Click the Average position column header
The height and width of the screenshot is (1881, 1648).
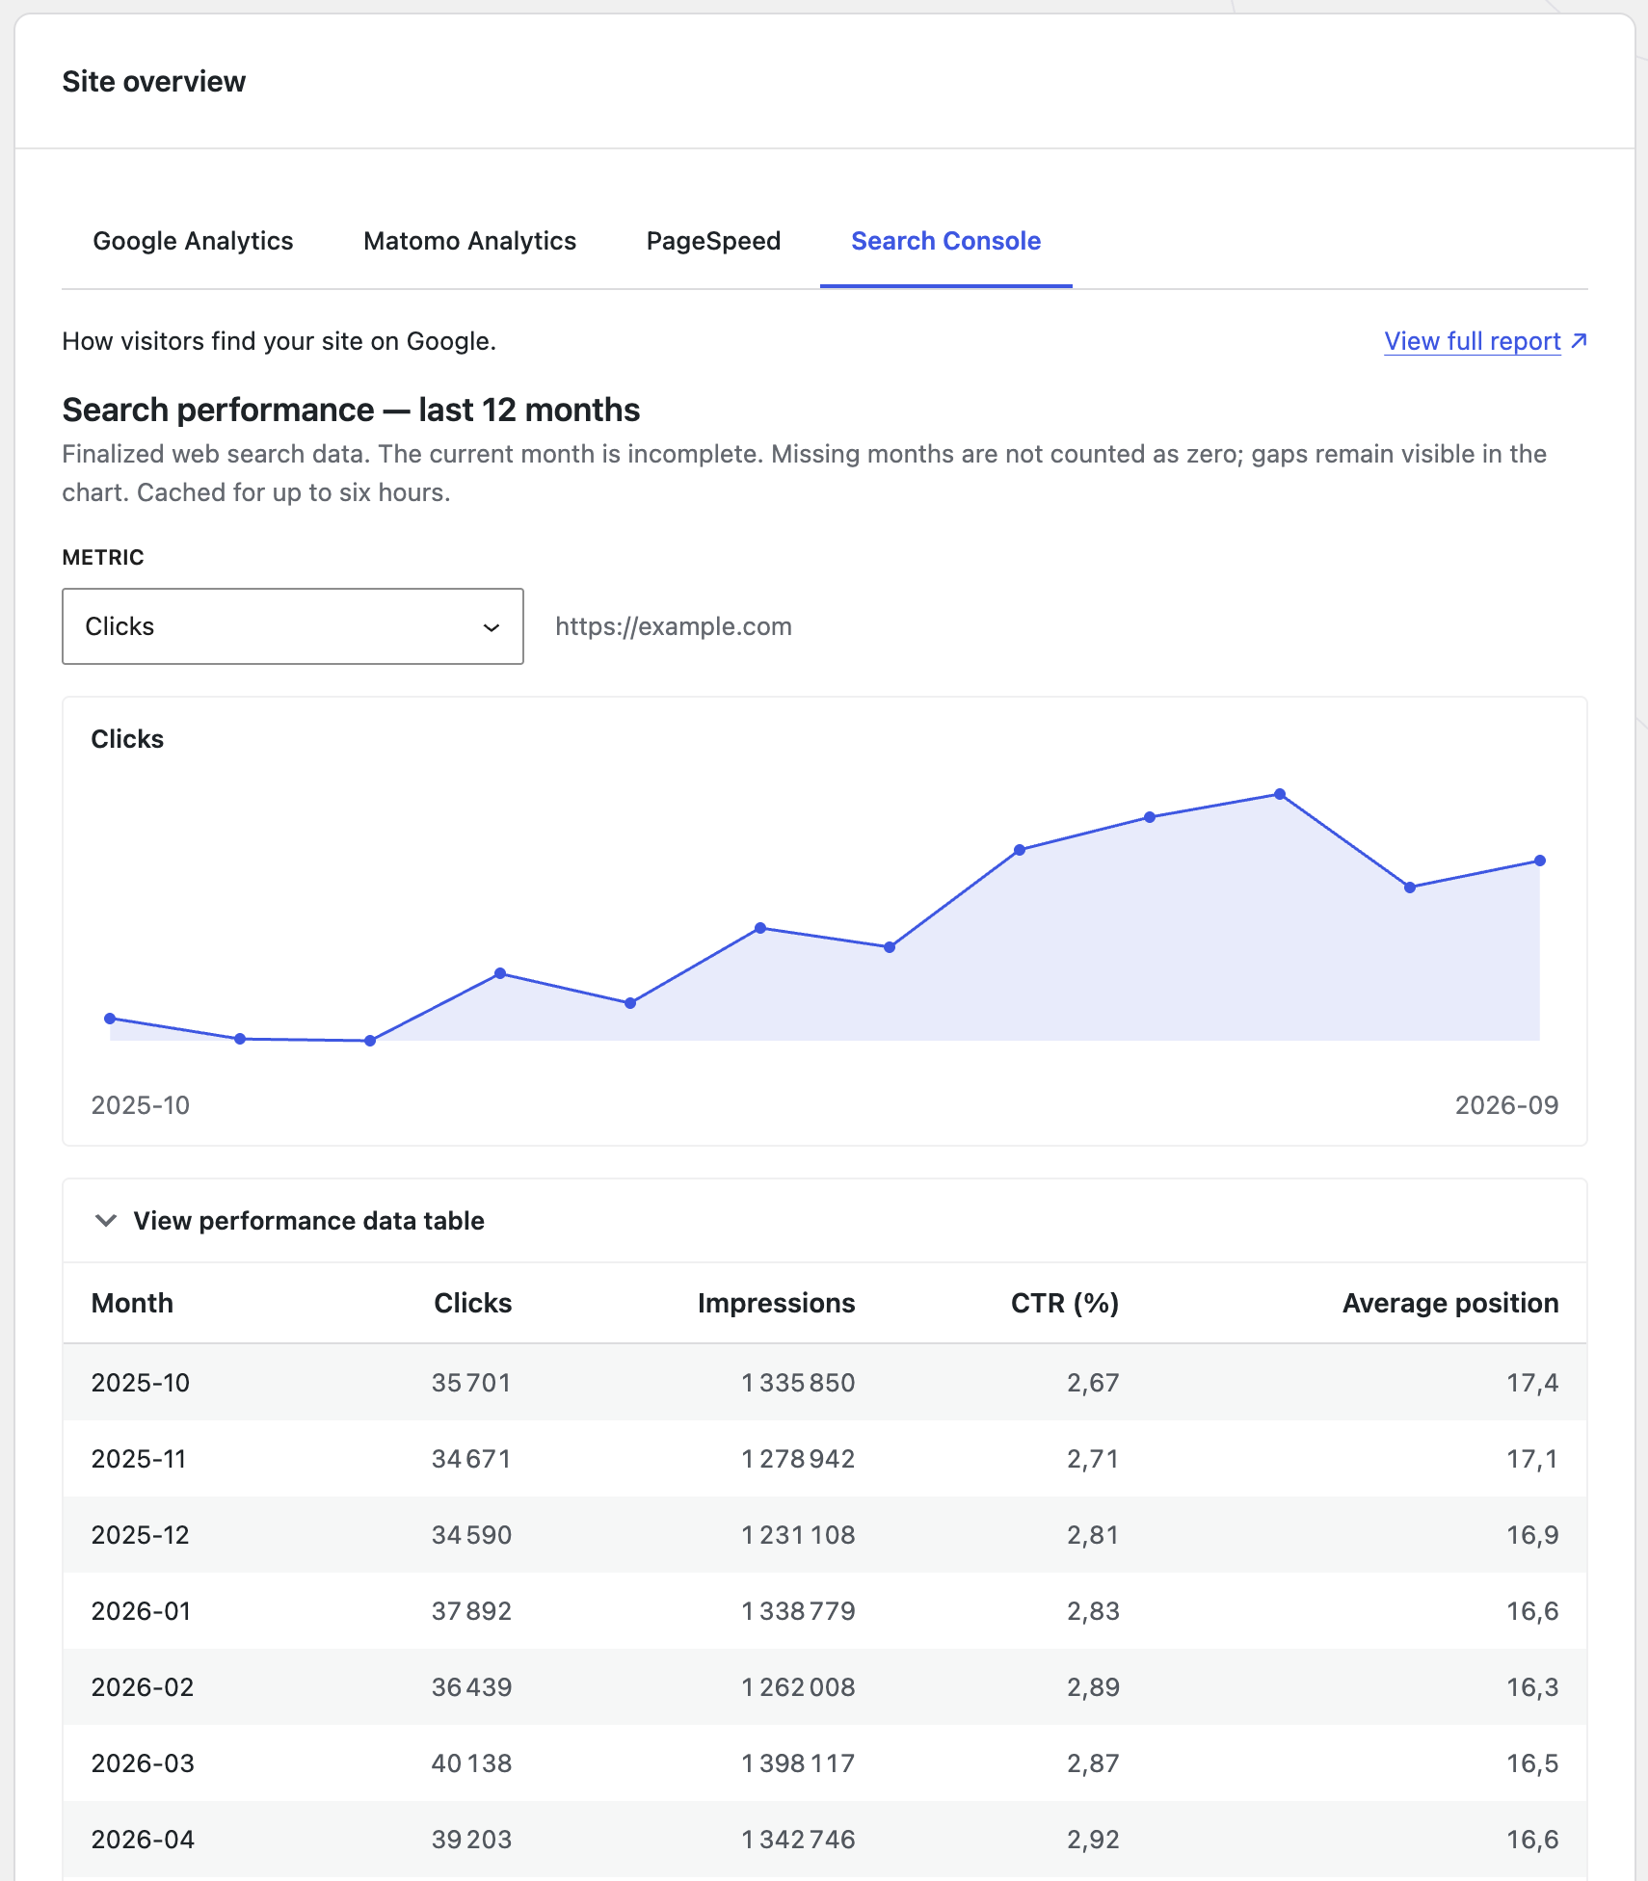(1450, 1303)
